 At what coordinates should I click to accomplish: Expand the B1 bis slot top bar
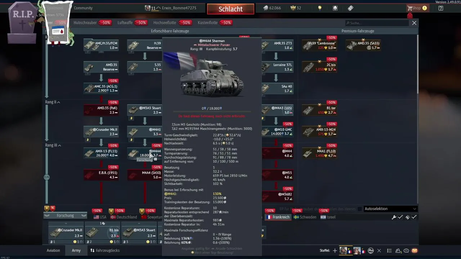(103, 223)
